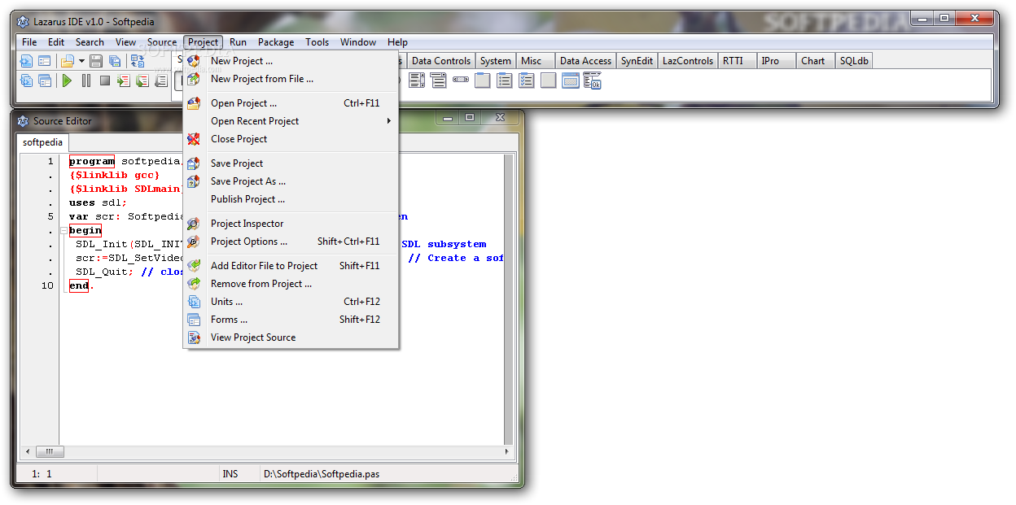The height and width of the screenshot is (505, 1016).
Task: Click the Save floppy disk icon
Action: (96, 61)
